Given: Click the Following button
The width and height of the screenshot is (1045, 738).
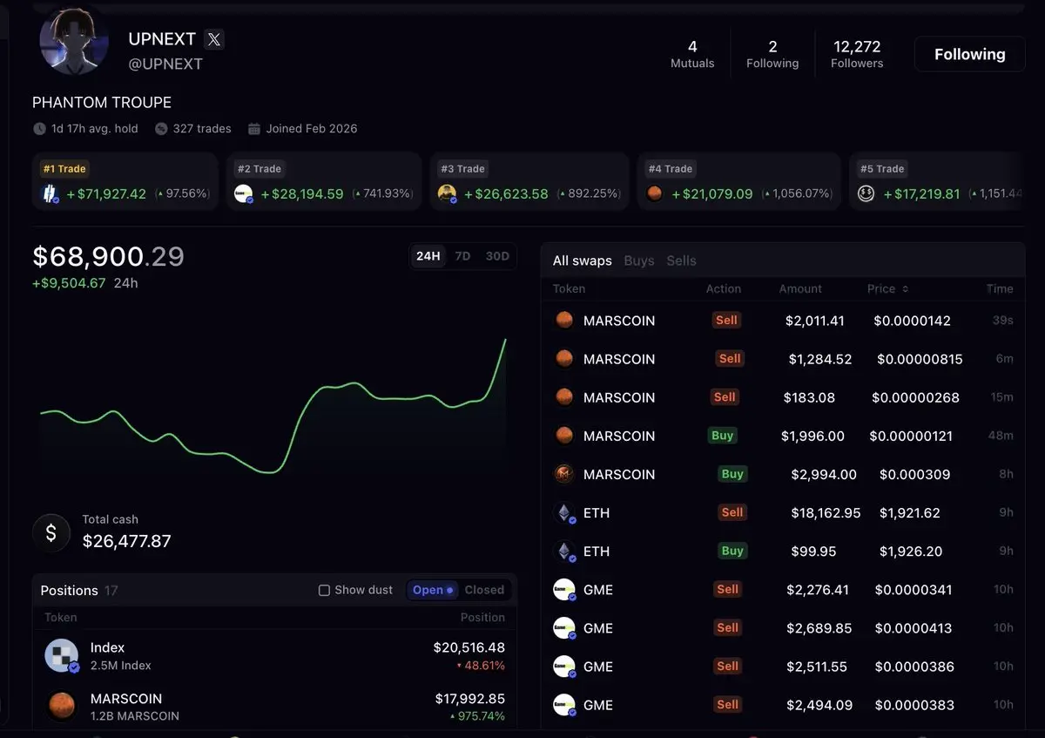Looking at the screenshot, I should coord(970,54).
